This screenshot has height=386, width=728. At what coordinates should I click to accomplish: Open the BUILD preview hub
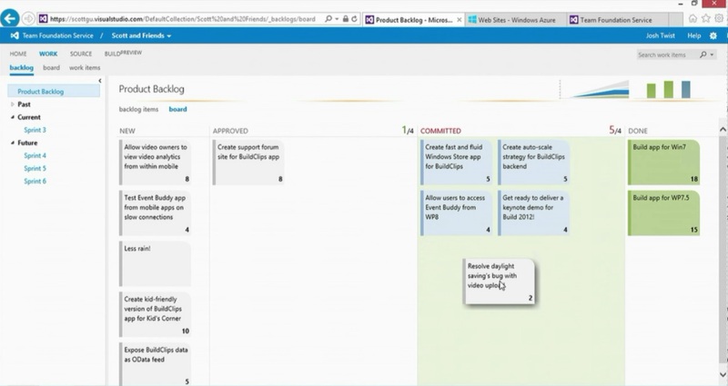123,54
